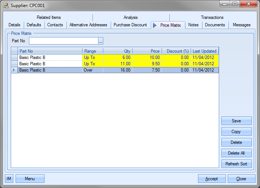260x188 pixels.
Task: Click the Save button
Action: pyautogui.click(x=236, y=121)
